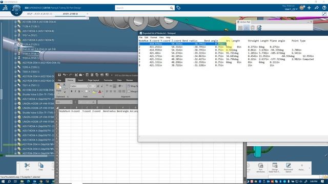Expand tree node T501 A (T501.1)
The image size is (328, 184).
point(15,85)
